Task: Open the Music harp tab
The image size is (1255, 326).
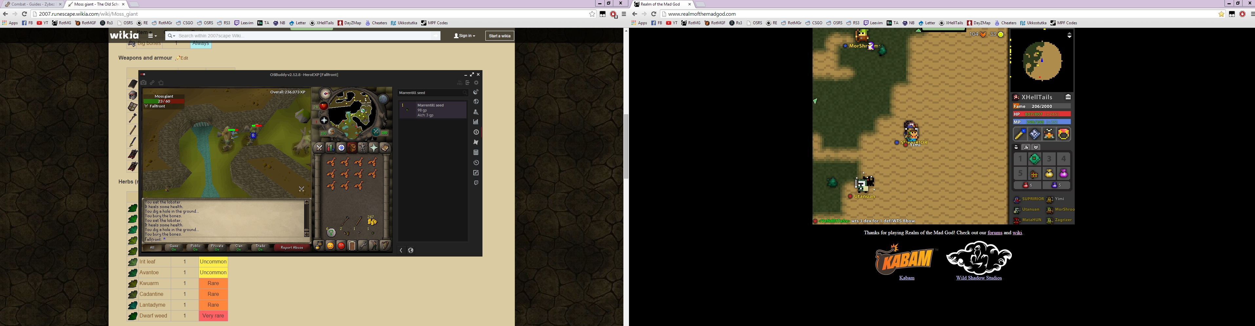Action: 385,246
